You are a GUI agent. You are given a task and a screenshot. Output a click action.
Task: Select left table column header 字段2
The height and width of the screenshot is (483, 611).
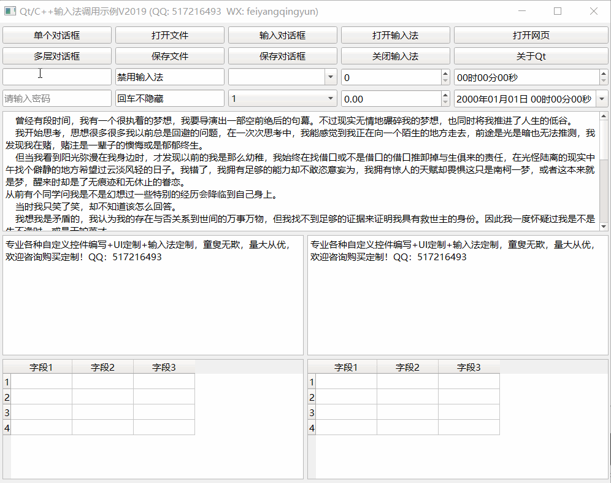102,367
